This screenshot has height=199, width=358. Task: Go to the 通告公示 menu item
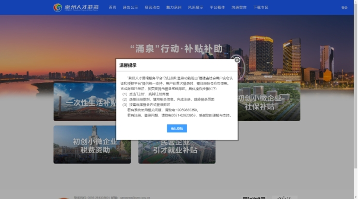130,8
